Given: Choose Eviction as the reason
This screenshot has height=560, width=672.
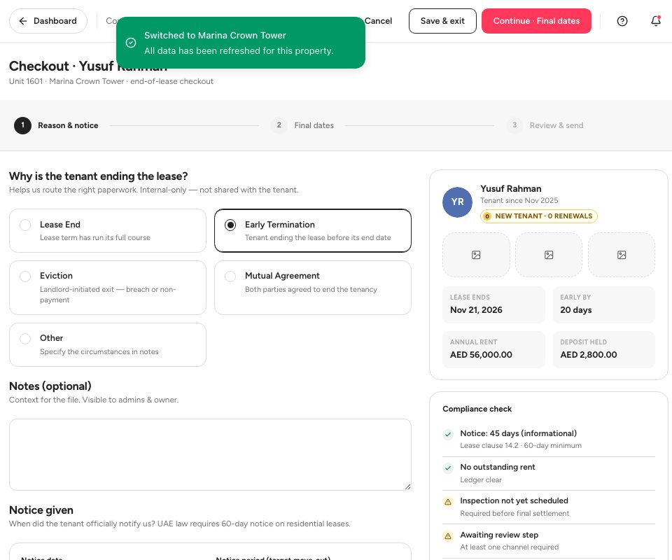Looking at the screenshot, I should (x=108, y=288).
